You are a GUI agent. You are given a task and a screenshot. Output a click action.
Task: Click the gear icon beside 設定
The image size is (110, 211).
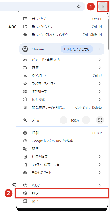click(25, 193)
